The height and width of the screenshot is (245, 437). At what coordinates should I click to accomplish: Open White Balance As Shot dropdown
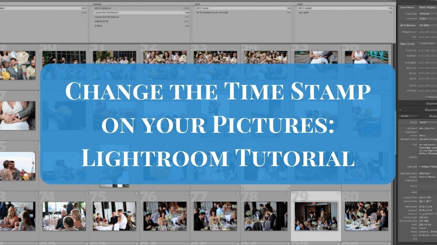pyautogui.click(x=428, y=25)
